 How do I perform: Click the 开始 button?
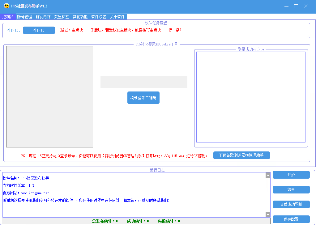291,175
